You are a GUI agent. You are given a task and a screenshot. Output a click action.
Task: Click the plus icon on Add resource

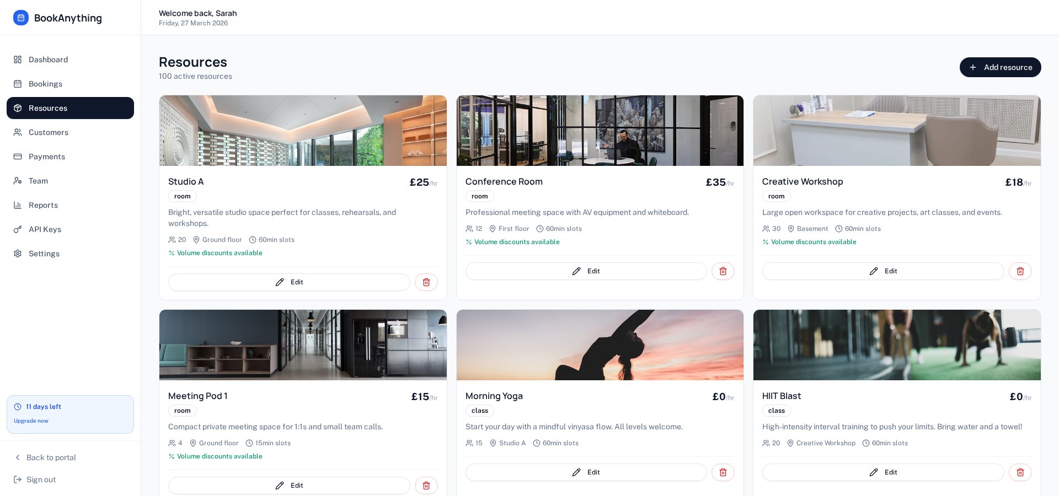point(973,67)
